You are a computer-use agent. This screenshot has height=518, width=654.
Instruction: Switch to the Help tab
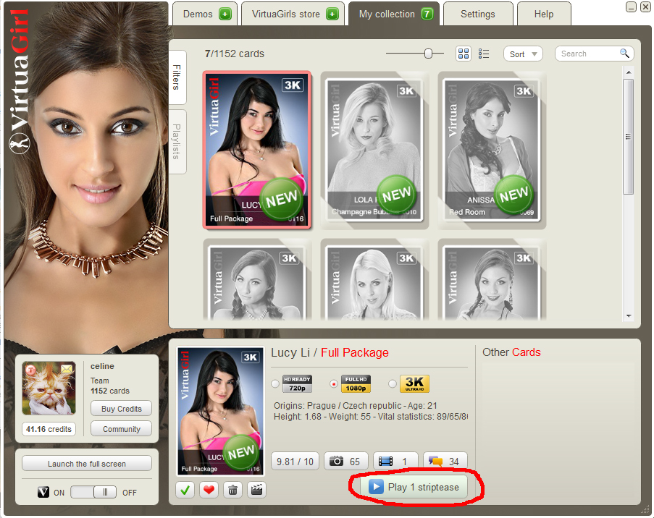tap(543, 14)
